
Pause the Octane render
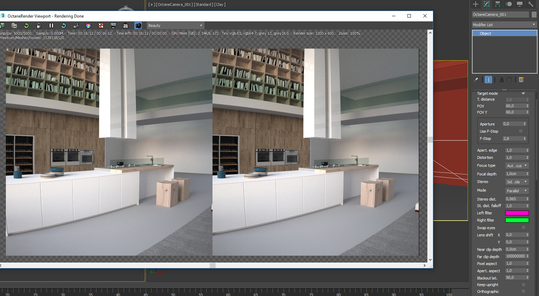click(51, 25)
